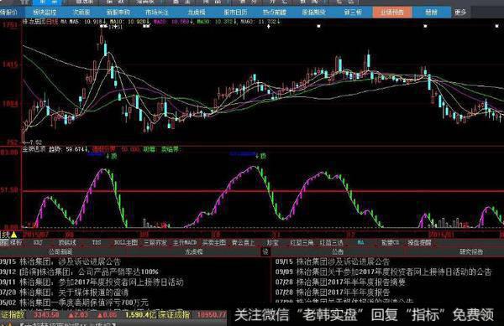Select the 新股申购 tab
Image resolution: width=504 pixels, height=326 pixels.
(x=118, y=13)
